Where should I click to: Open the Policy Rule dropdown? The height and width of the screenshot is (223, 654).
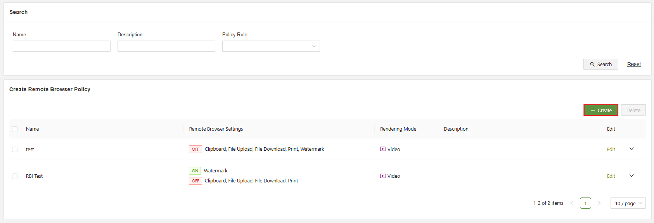[x=271, y=46]
